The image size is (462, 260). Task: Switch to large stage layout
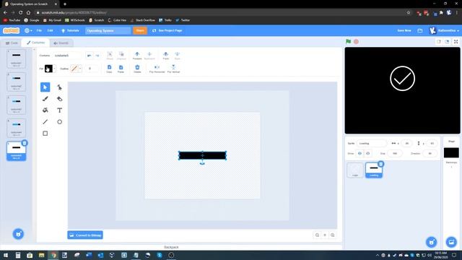[447, 42]
